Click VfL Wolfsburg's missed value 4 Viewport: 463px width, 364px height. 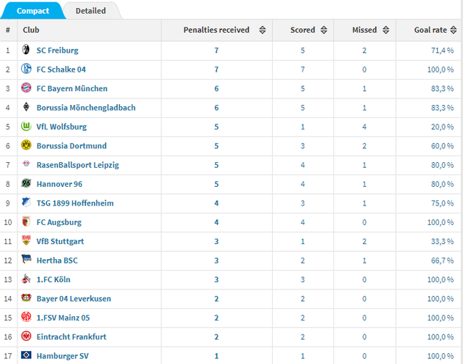pos(365,127)
